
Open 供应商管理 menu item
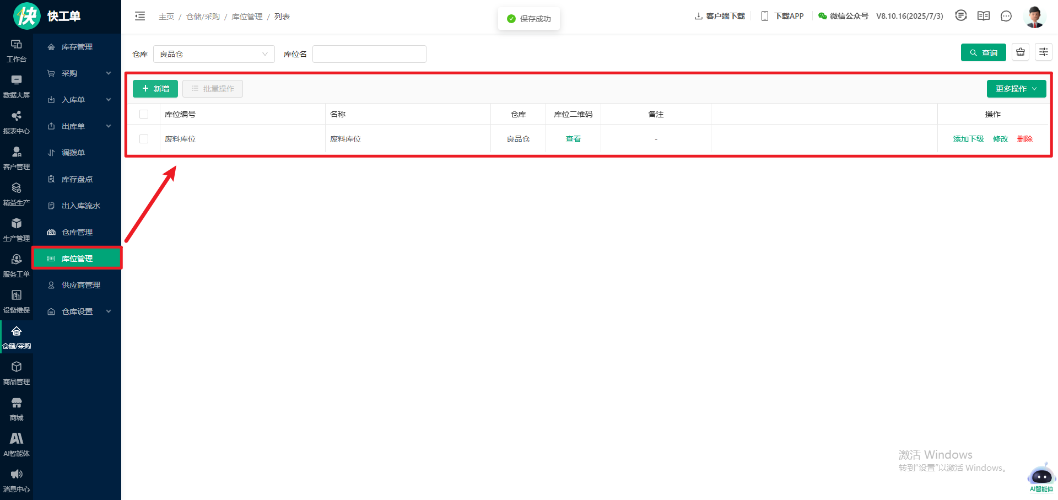80,285
